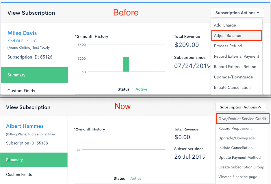Image resolution: width=271 pixels, height=184 pixels.
Task: Choose Record Prepayment action
Action: (235, 129)
